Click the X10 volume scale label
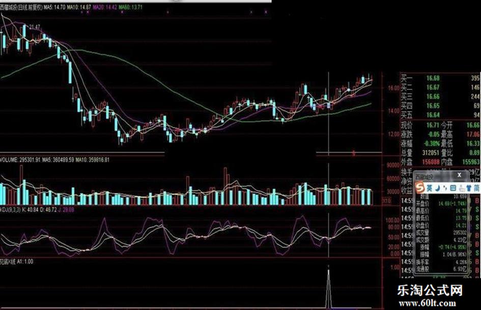Viewport: 481px width, 310px height. pyautogui.click(x=387, y=201)
